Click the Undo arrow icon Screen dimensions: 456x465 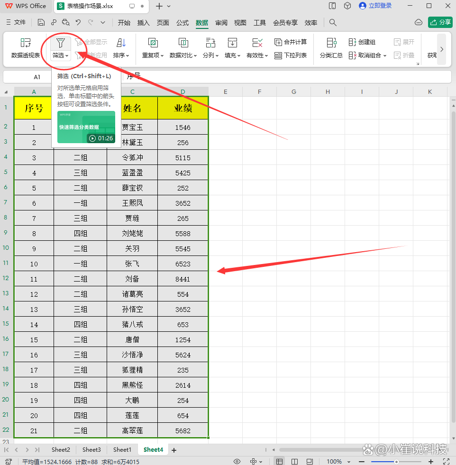pyautogui.click(x=78, y=23)
